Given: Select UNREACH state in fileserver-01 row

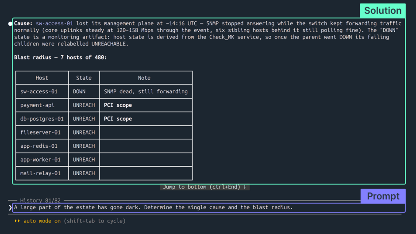Looking at the screenshot, I should coord(84,132).
